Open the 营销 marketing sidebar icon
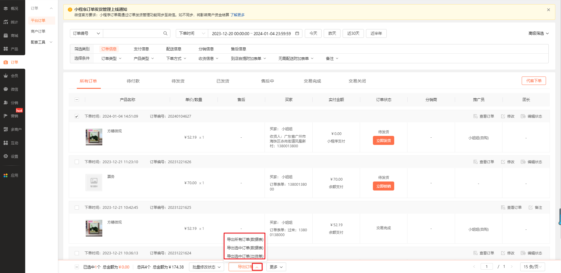The image size is (561, 273). coord(6,116)
